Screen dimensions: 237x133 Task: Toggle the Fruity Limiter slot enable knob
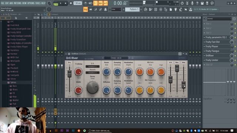[231, 60]
